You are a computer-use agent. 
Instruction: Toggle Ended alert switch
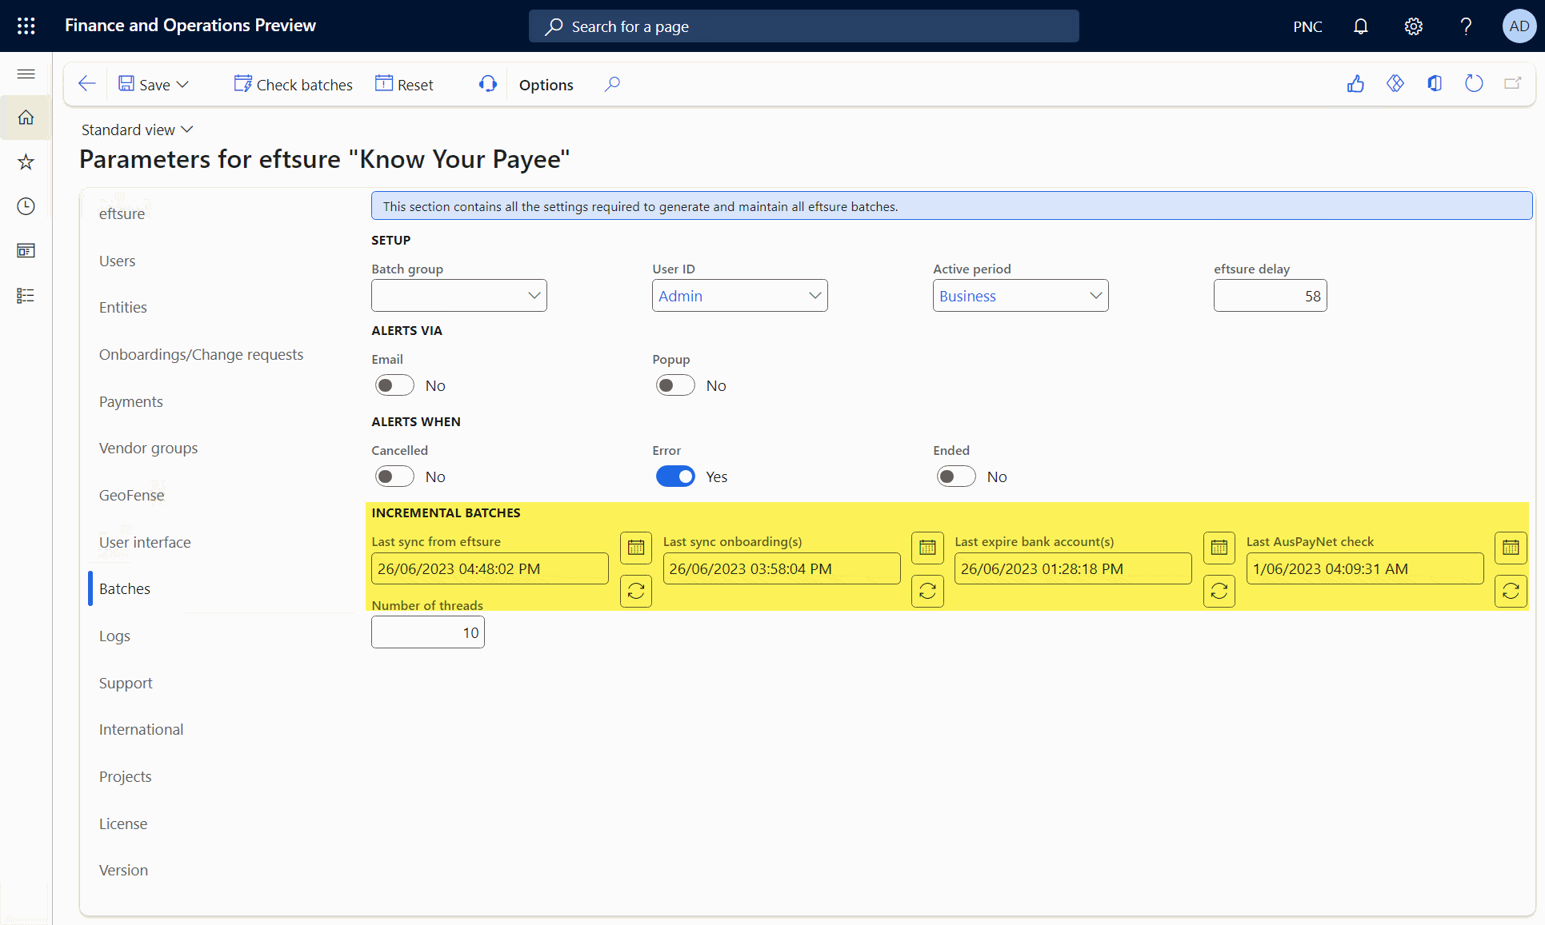pyautogui.click(x=956, y=476)
